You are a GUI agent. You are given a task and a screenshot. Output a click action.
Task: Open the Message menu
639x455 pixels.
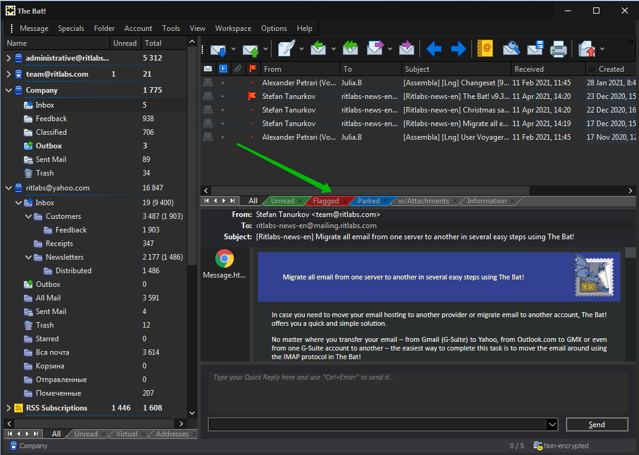coord(34,28)
